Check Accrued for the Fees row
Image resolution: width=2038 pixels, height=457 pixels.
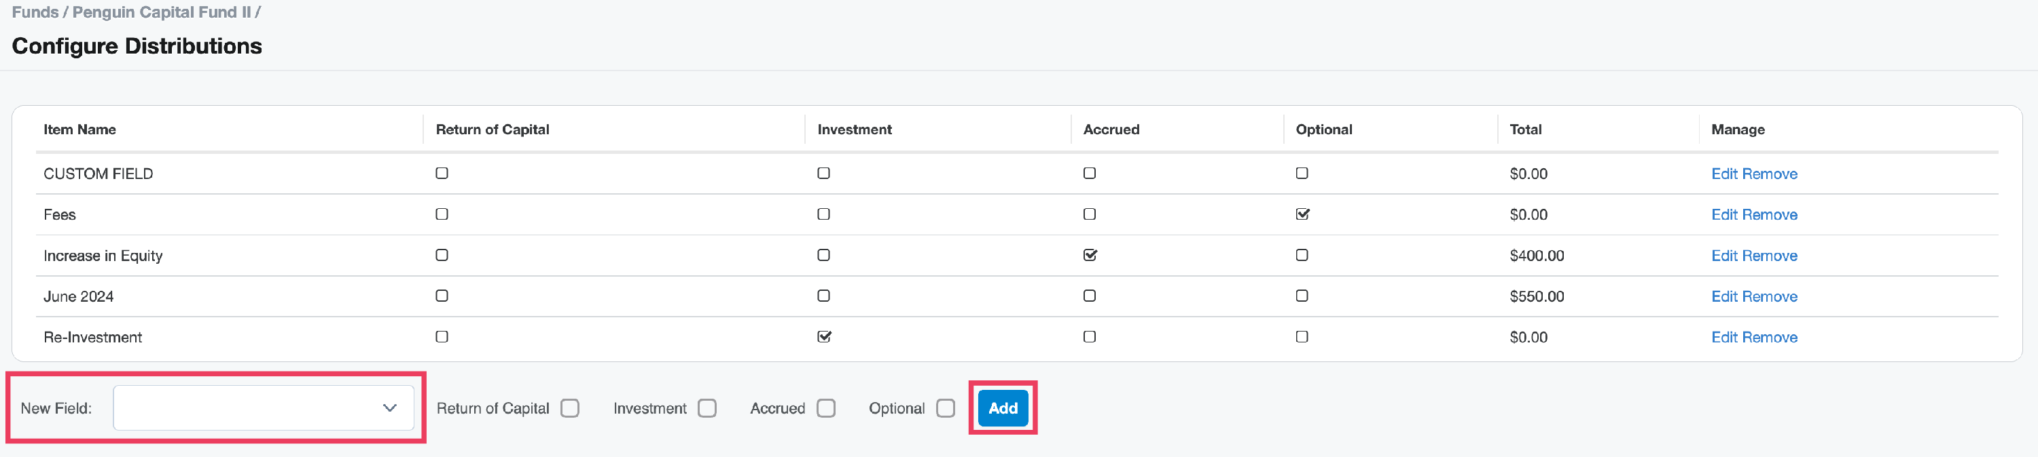pos(1090,214)
